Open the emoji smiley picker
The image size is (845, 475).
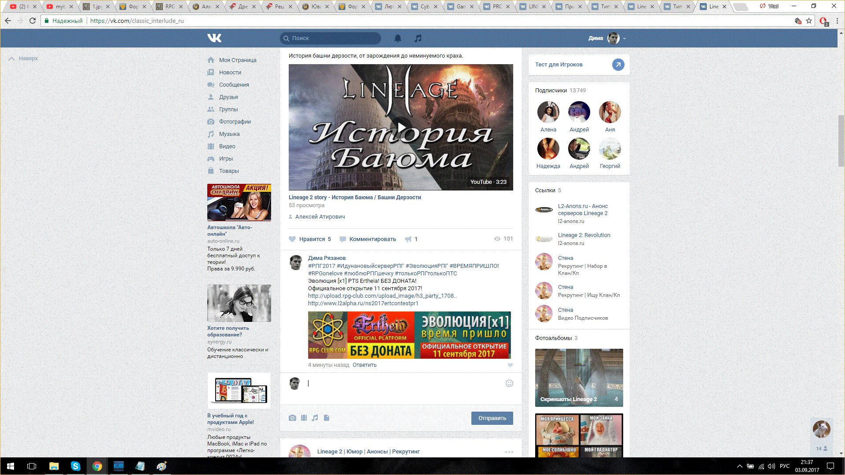click(509, 383)
